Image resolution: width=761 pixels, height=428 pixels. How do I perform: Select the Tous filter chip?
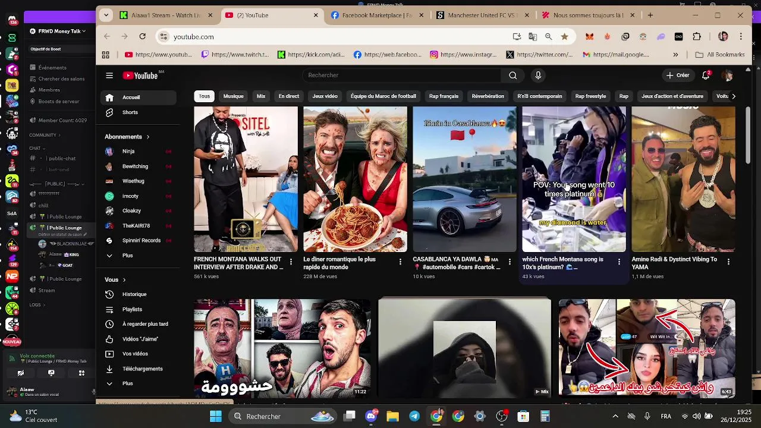pyautogui.click(x=205, y=96)
